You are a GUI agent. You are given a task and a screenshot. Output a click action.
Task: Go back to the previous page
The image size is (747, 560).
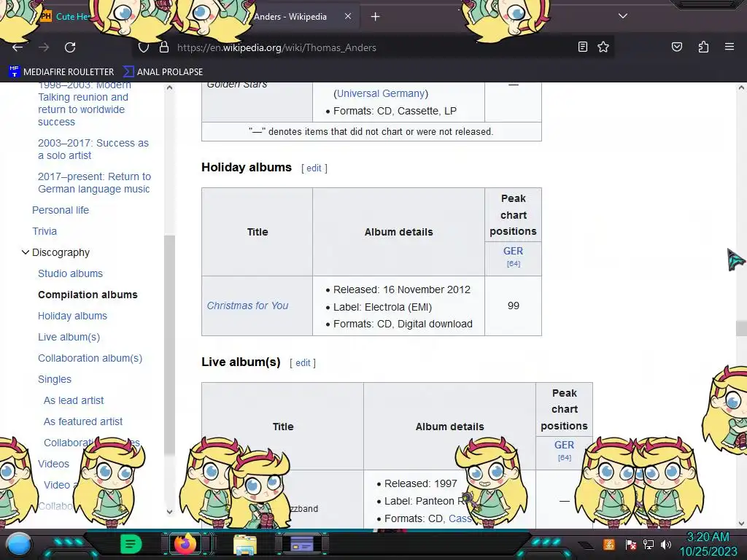(18, 47)
